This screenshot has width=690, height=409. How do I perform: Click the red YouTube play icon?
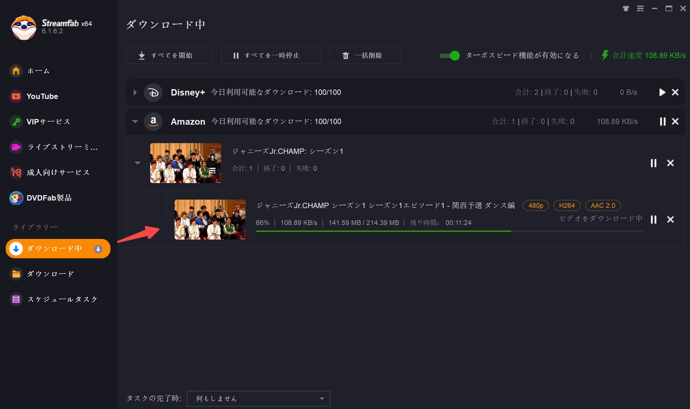[16, 96]
